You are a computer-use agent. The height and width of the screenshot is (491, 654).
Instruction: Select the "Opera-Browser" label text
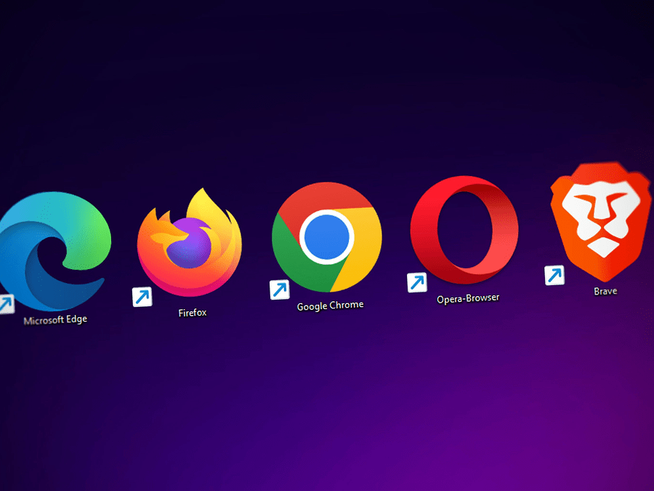[x=468, y=298]
